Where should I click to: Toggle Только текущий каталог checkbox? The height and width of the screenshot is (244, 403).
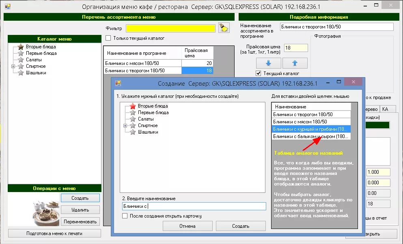pyautogui.click(x=108, y=38)
